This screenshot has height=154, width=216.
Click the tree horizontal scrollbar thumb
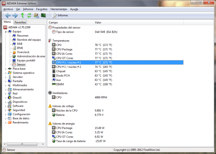tap(22, 144)
